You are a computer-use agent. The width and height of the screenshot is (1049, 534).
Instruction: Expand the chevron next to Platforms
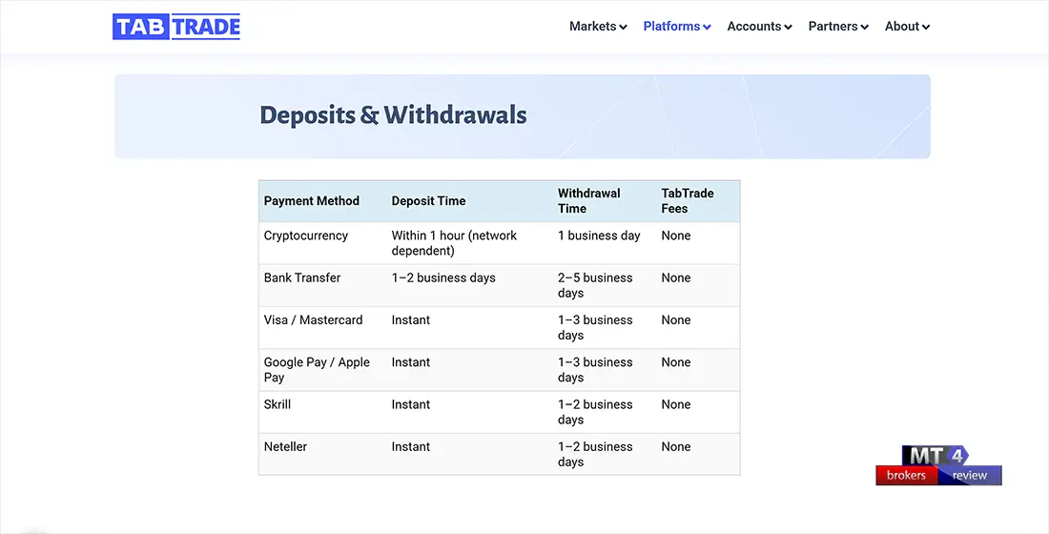[x=707, y=28]
